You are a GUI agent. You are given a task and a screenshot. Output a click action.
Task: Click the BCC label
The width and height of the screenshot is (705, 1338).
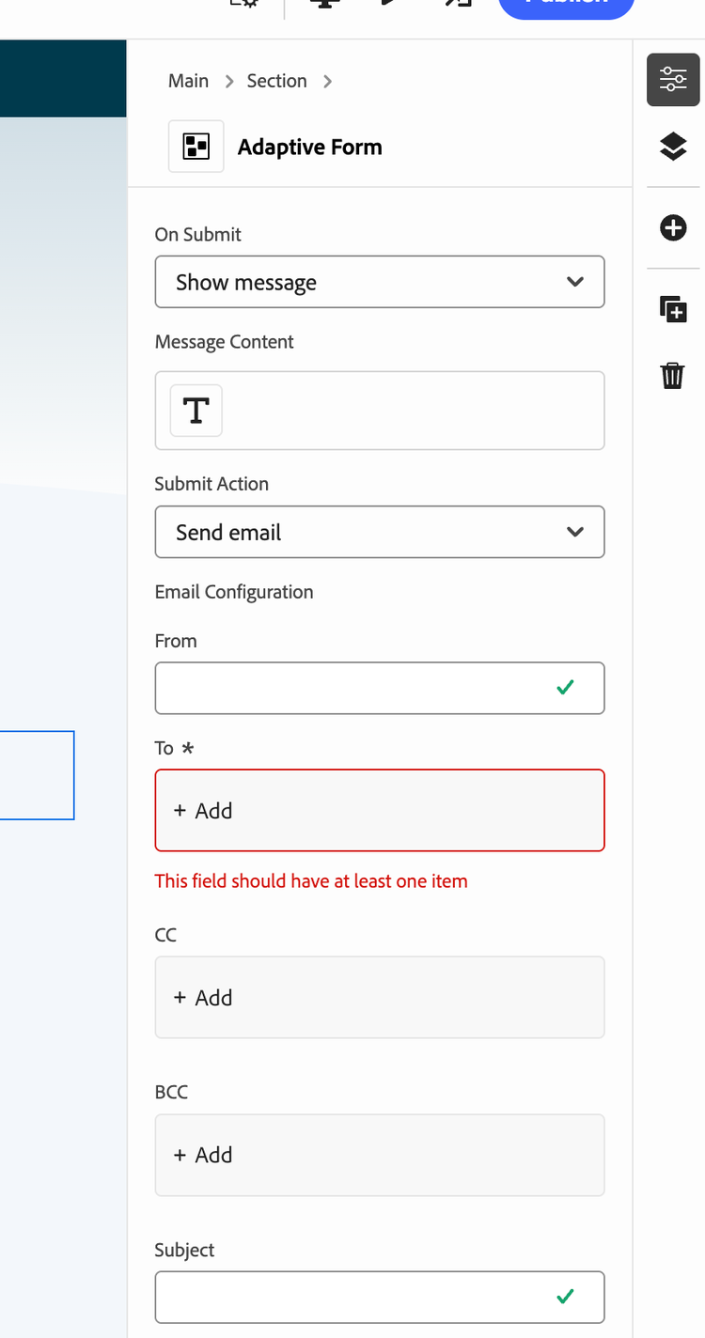[171, 1093]
